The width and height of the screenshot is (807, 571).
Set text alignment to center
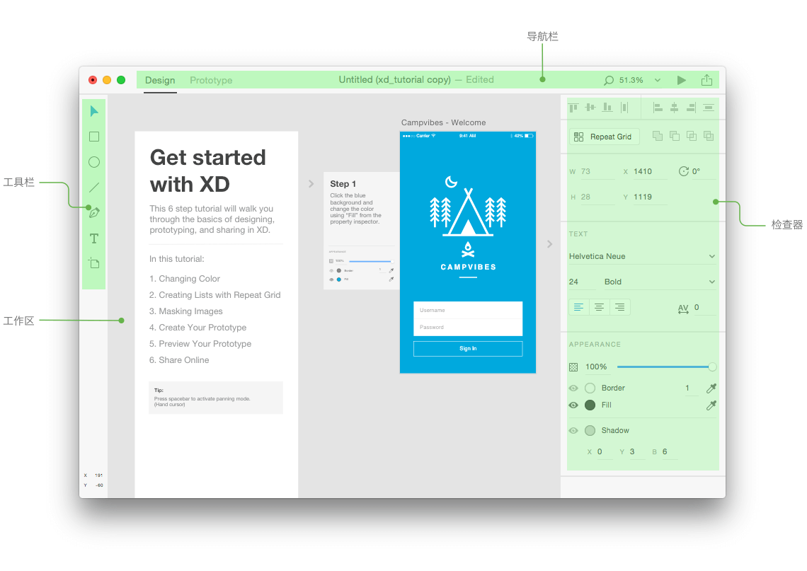coord(598,306)
